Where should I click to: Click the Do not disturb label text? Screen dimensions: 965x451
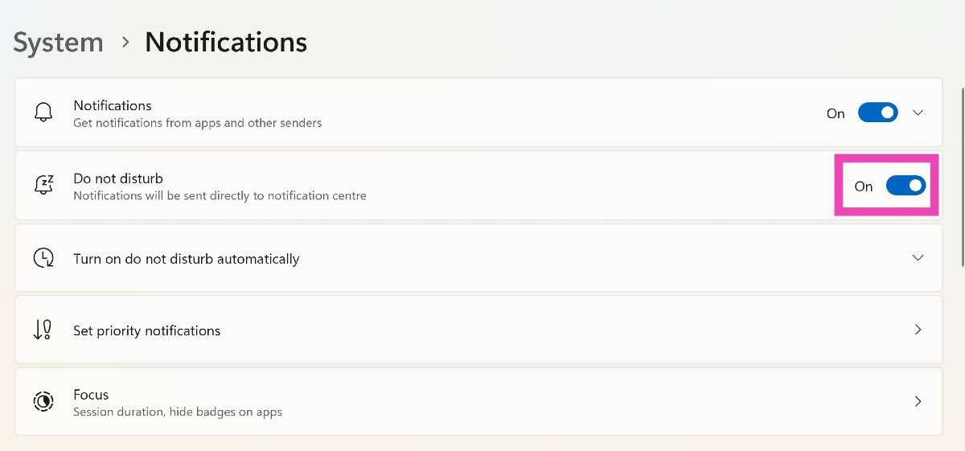tap(118, 178)
